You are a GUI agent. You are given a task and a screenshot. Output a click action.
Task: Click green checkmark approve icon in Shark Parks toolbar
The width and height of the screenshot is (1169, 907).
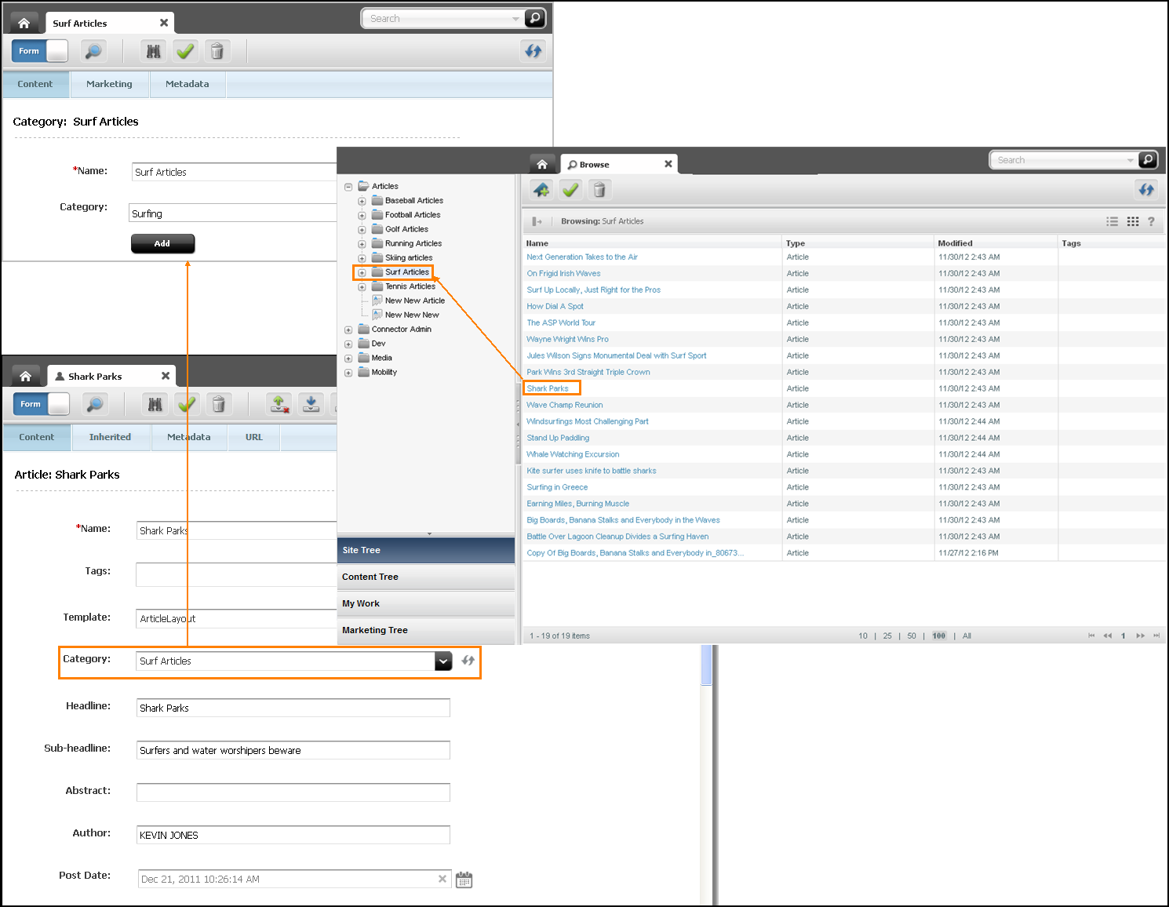pos(187,404)
